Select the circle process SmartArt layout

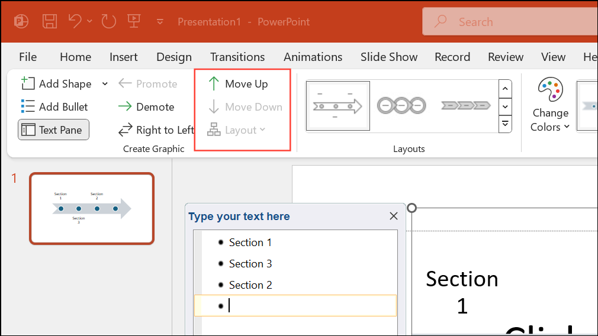(x=401, y=106)
